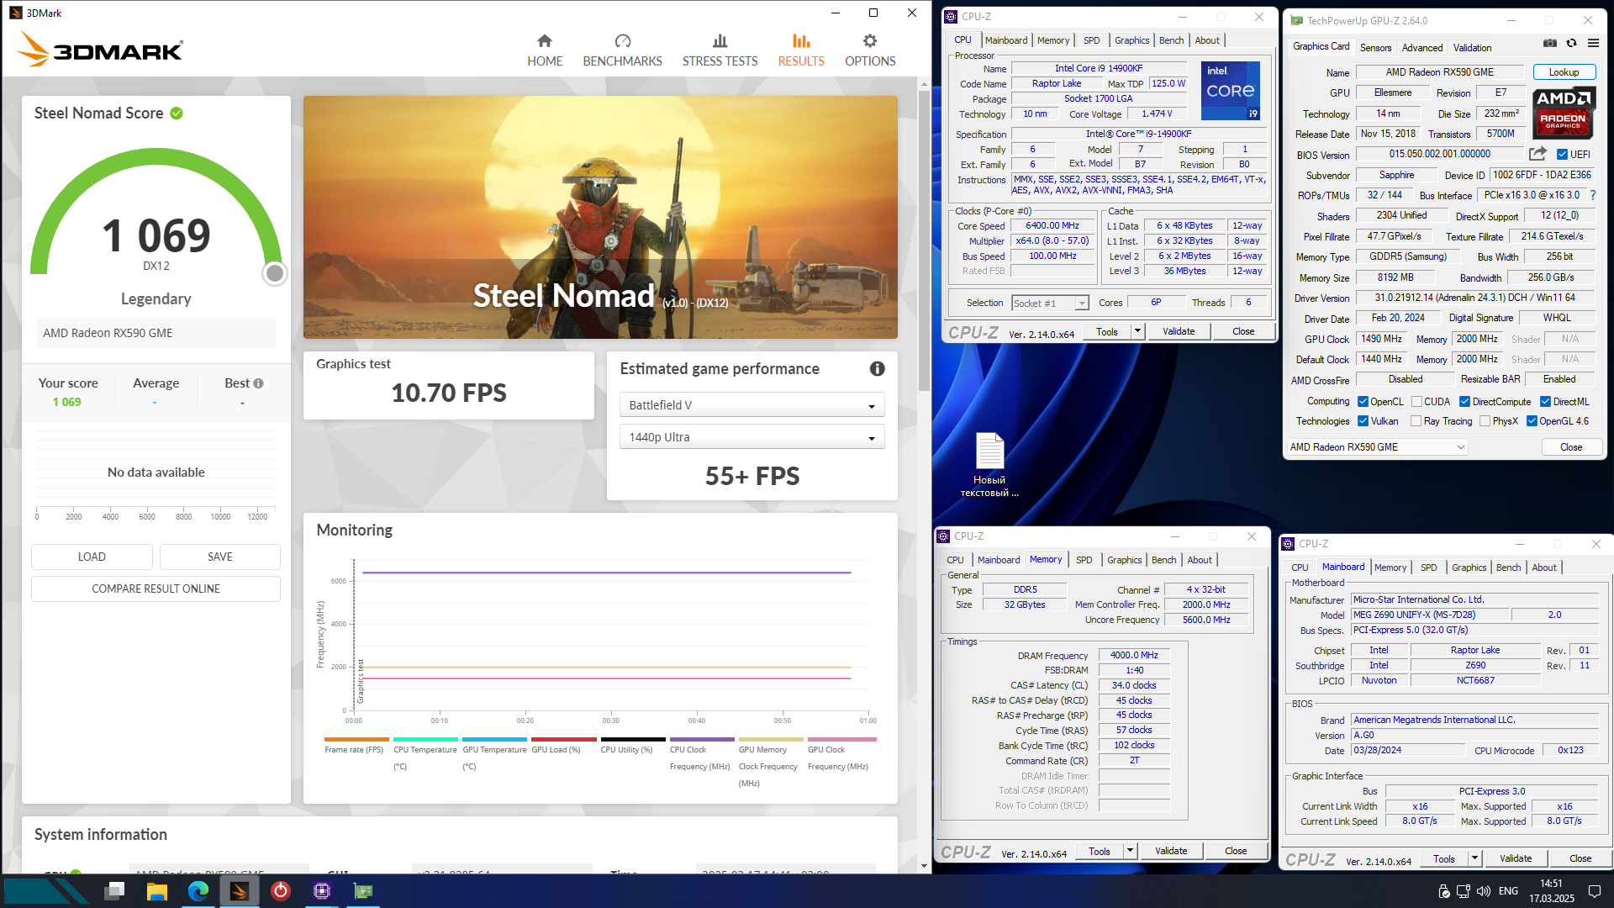1614x908 pixels.
Task: Toggle the OpenGL 4.6 checkbox
Action: 1532,421
